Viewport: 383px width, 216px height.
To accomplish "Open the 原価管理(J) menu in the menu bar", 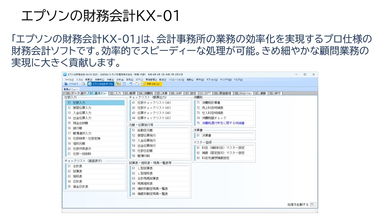I will (151, 80).
